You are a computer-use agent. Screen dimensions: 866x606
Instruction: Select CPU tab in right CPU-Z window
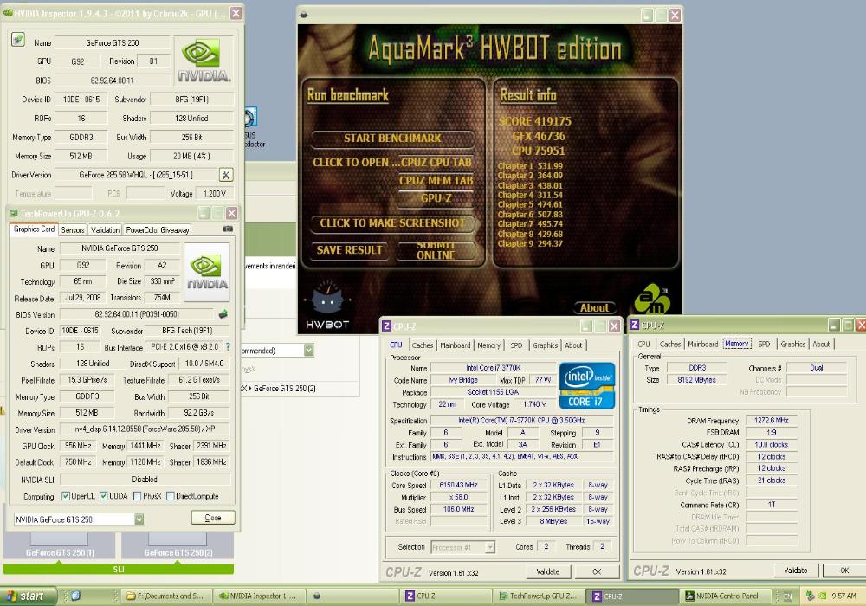click(x=644, y=344)
